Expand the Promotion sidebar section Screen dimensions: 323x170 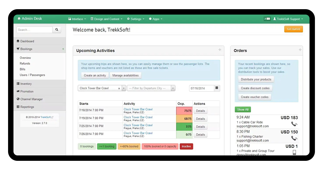40,91
